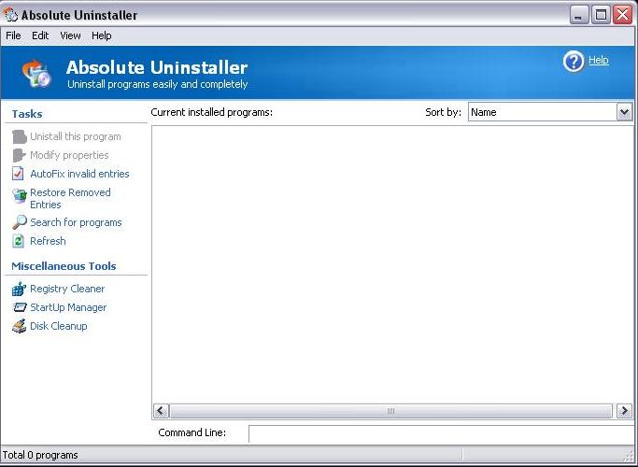Click the horizontal scrollbar thumb
This screenshot has width=638, height=467.
(x=390, y=411)
